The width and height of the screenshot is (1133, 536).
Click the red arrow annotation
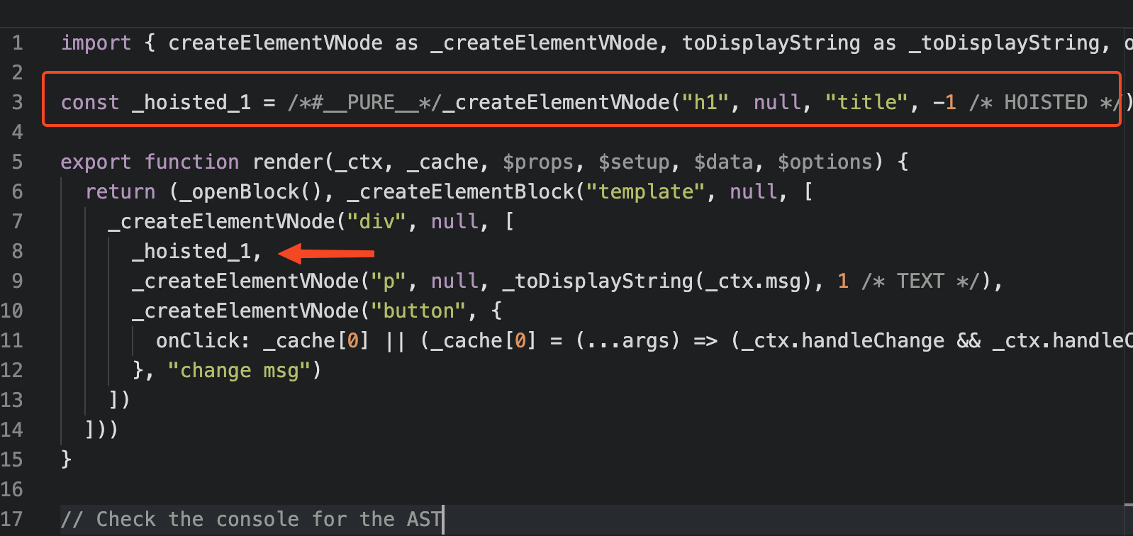click(x=326, y=253)
